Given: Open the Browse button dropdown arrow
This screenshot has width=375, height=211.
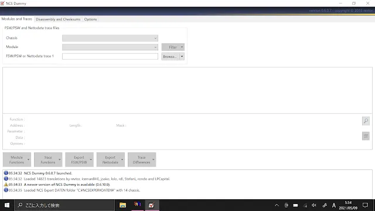Looking at the screenshot, I should [182, 56].
